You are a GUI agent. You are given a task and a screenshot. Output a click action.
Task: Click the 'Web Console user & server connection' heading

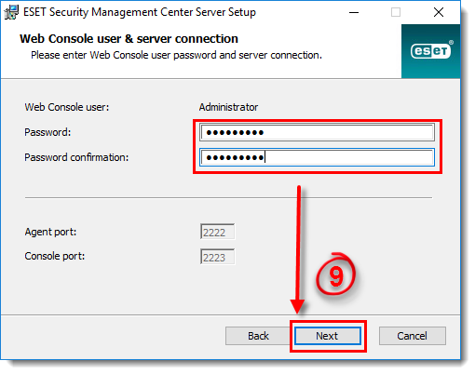[x=129, y=39]
